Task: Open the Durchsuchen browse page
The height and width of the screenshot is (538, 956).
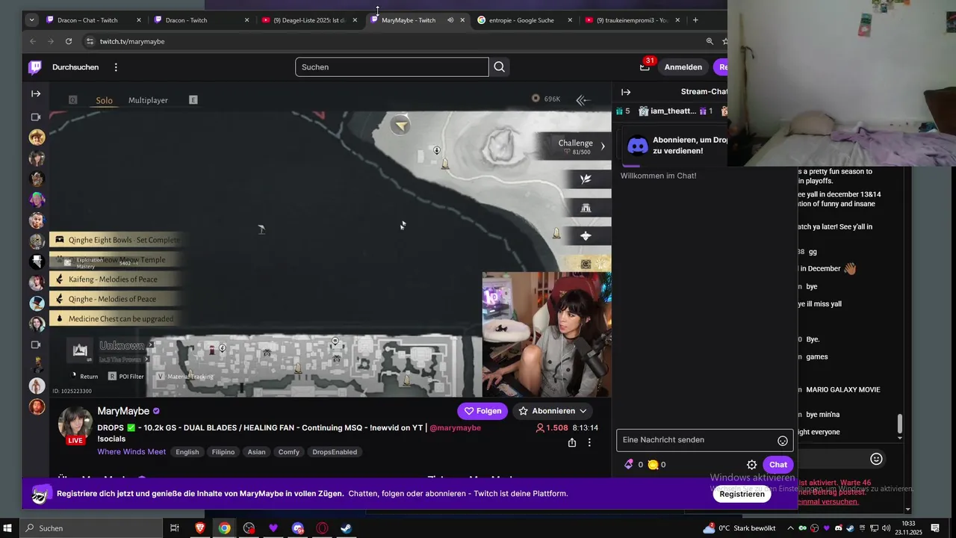Action: tap(75, 67)
